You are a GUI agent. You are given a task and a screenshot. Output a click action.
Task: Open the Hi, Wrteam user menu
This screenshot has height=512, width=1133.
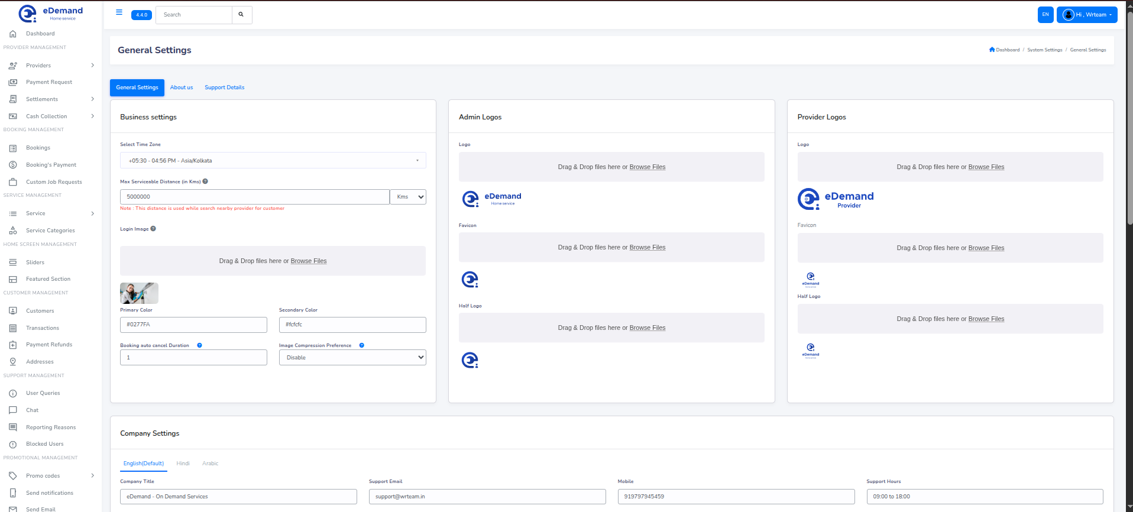pyautogui.click(x=1086, y=15)
